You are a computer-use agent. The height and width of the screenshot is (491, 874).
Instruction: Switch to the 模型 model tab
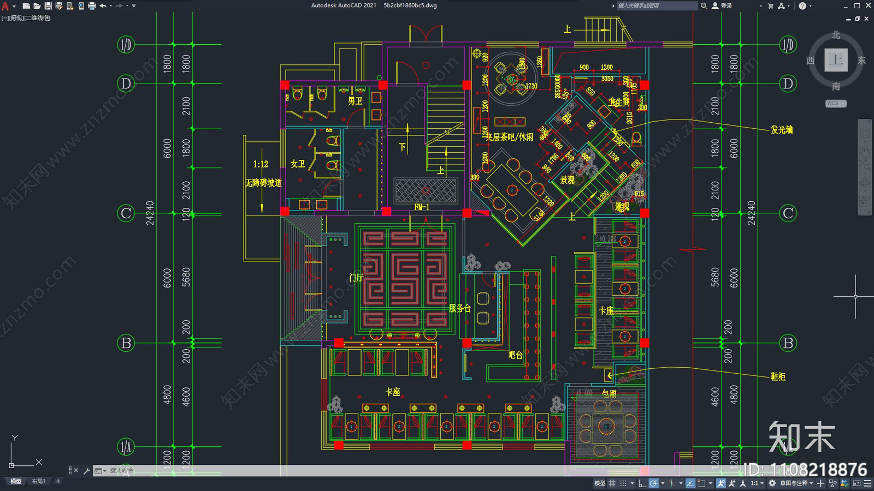pyautogui.click(x=16, y=481)
